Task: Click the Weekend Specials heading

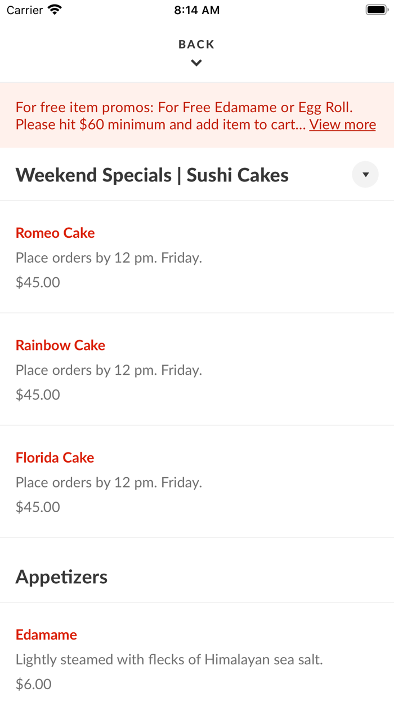Action: pos(152,174)
